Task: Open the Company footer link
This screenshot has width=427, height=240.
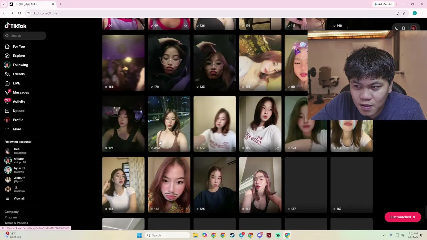Action: 12,212
